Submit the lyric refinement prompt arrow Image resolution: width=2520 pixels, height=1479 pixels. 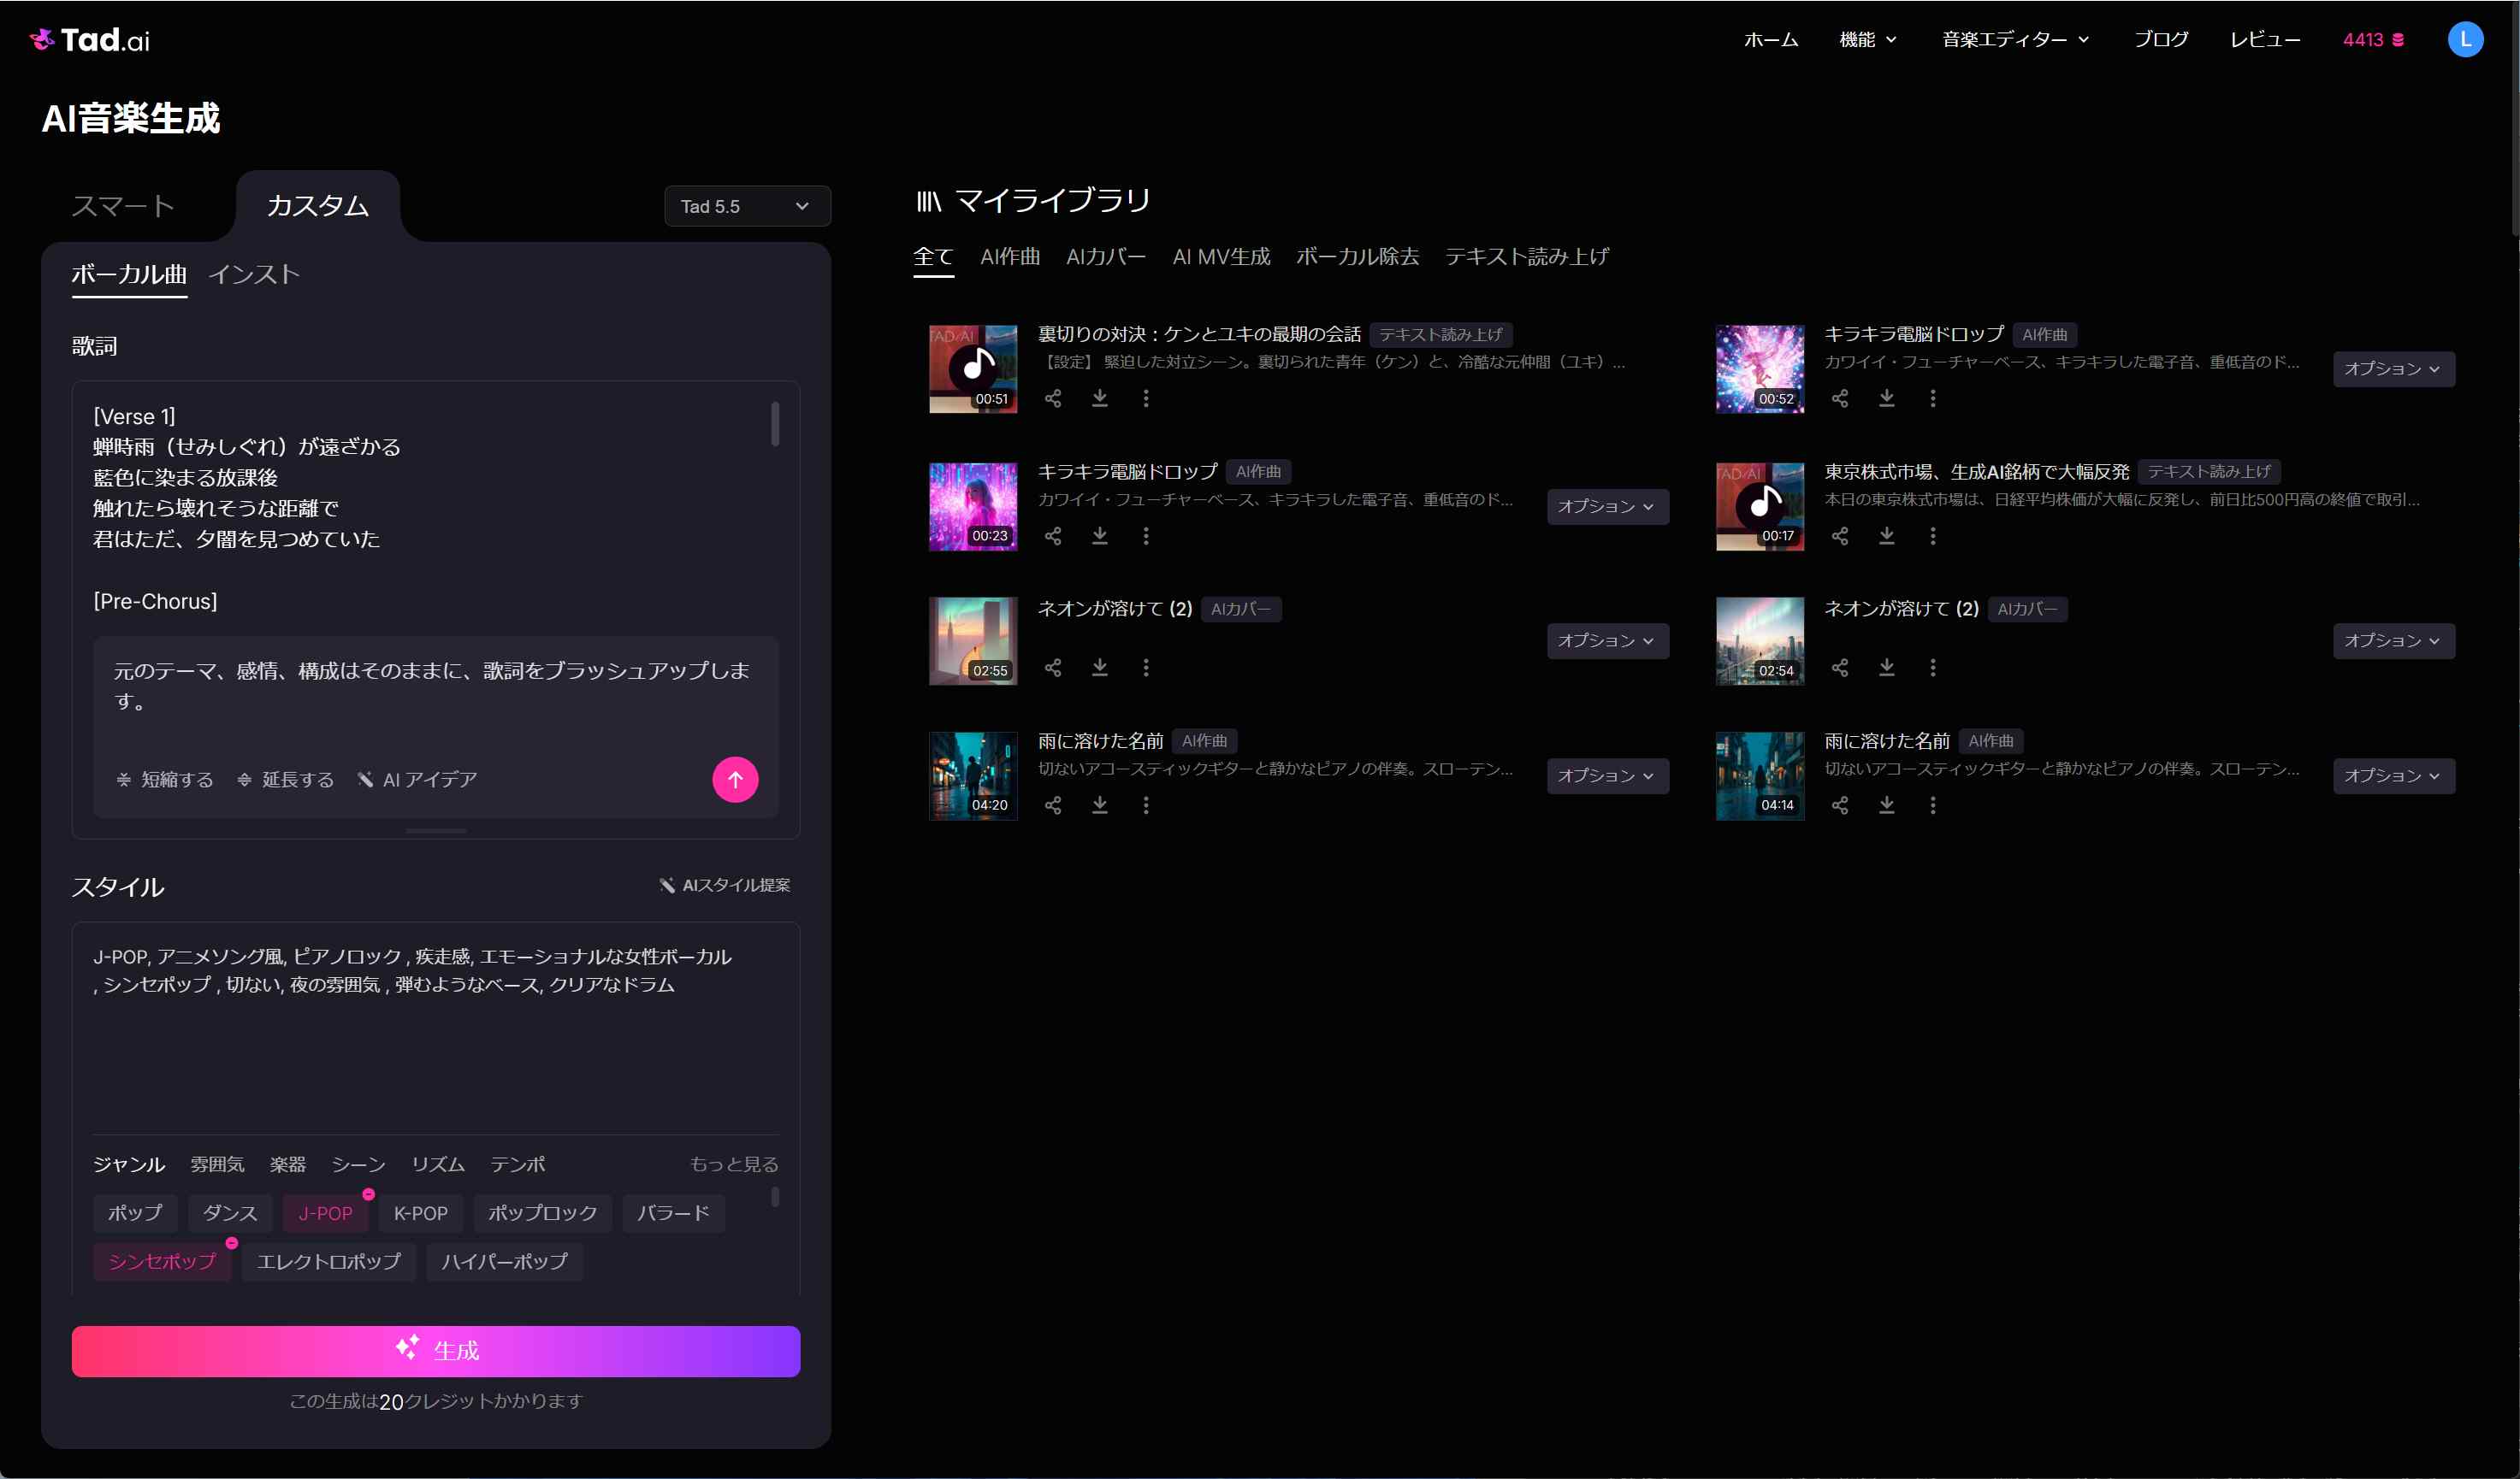click(x=735, y=780)
